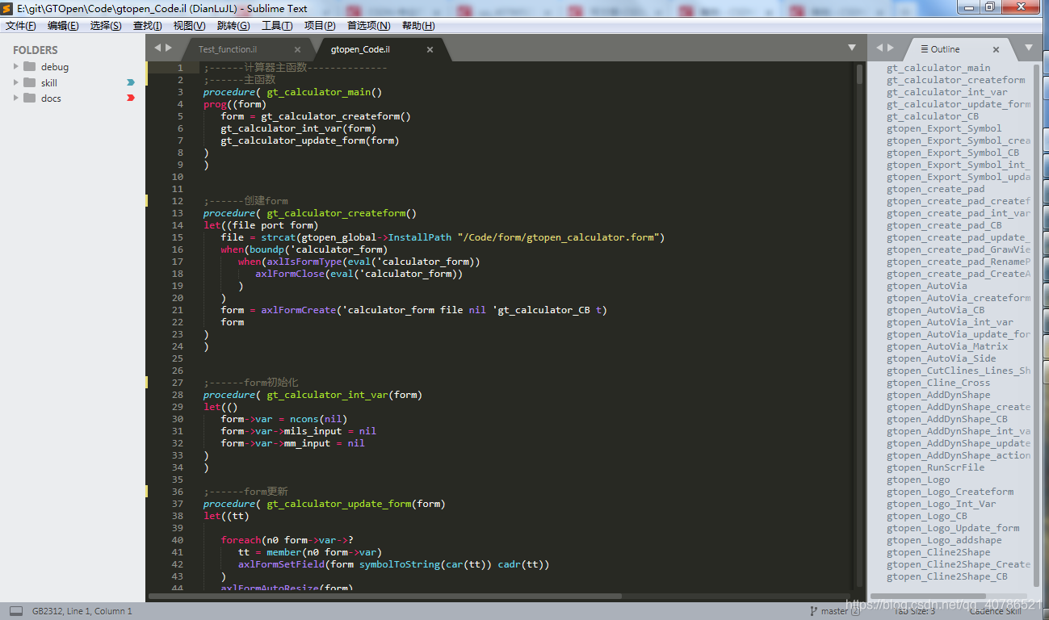Go to next tab in code editor group
Screen dimensions: 1049x620
coord(169,48)
